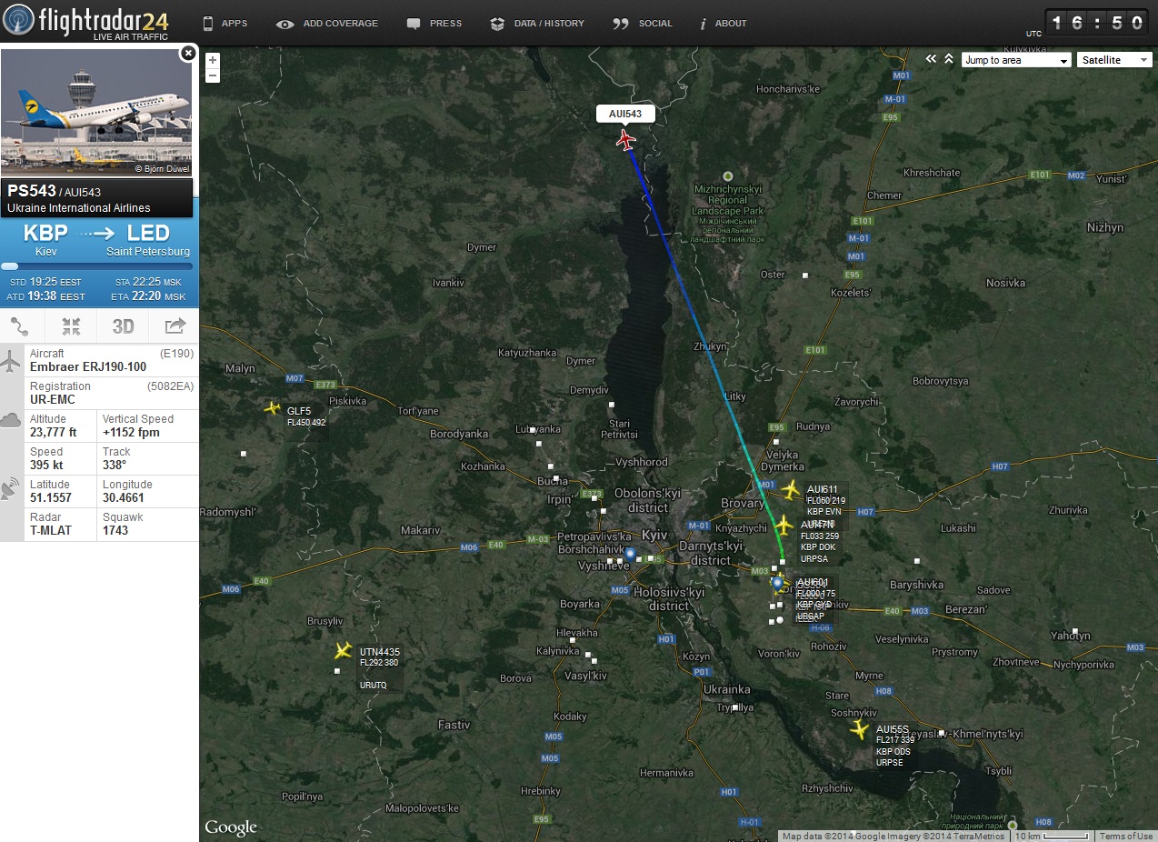Open the Terms of Use link
The width and height of the screenshot is (1158, 842).
coord(1125,837)
